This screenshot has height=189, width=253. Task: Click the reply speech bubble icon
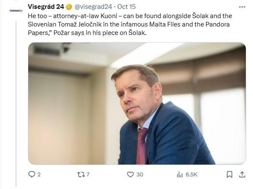pos(32,174)
